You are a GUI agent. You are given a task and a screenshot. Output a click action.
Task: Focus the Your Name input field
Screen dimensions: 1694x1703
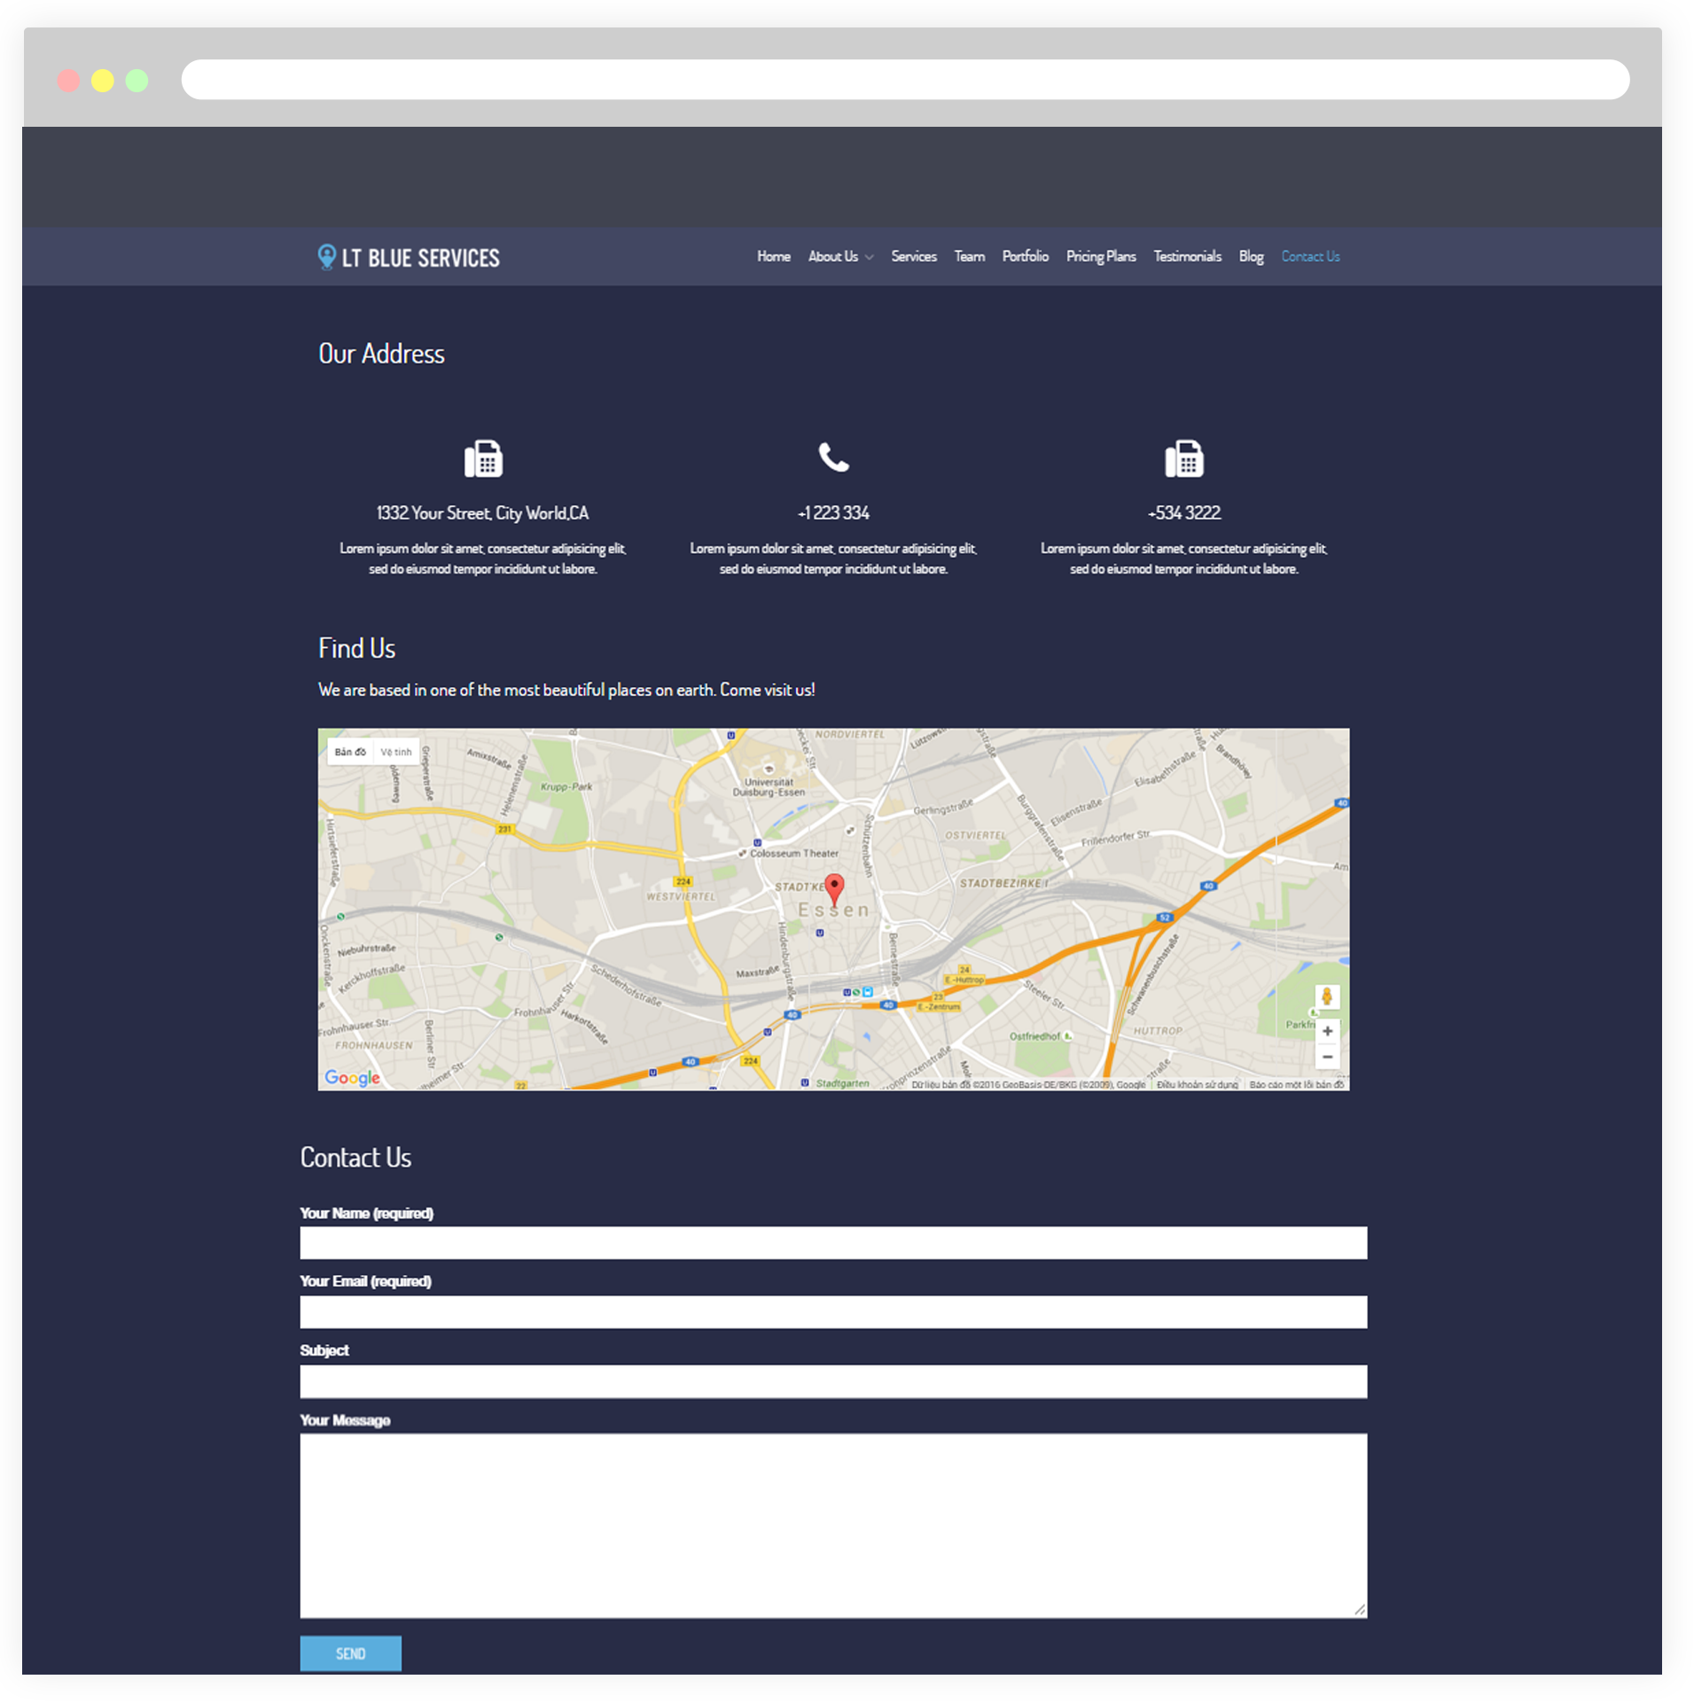[x=833, y=1243]
